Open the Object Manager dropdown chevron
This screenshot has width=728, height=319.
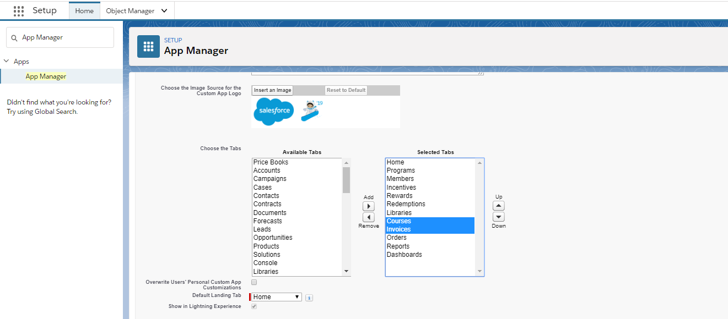click(164, 10)
